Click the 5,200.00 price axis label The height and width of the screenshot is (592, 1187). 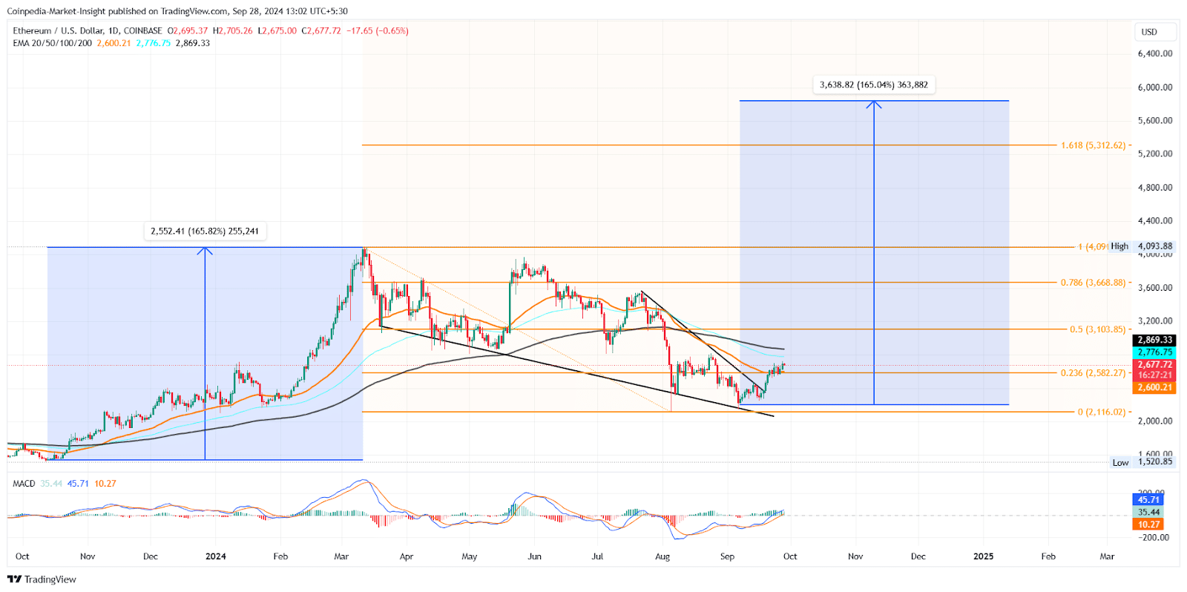click(1155, 154)
